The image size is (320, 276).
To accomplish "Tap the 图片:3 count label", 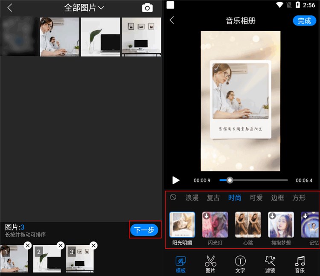I will point(15,227).
